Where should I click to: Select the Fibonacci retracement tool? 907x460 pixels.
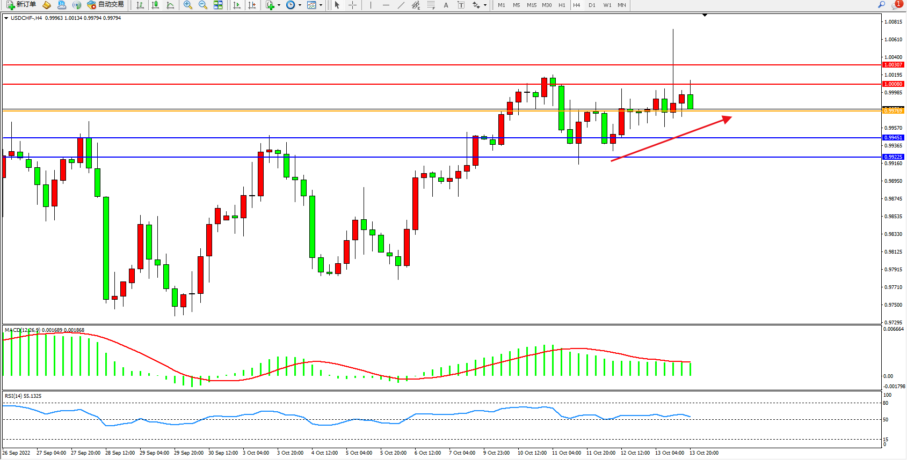coord(431,5)
